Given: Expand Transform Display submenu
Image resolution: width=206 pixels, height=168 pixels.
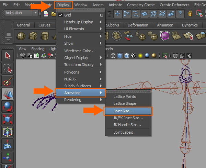Looking at the screenshot, I should tap(80, 65).
